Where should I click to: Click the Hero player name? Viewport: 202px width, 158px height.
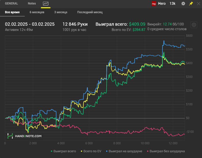coord(162,3)
